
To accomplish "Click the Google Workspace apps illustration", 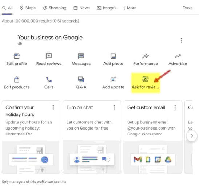I will [x=153, y=157].
